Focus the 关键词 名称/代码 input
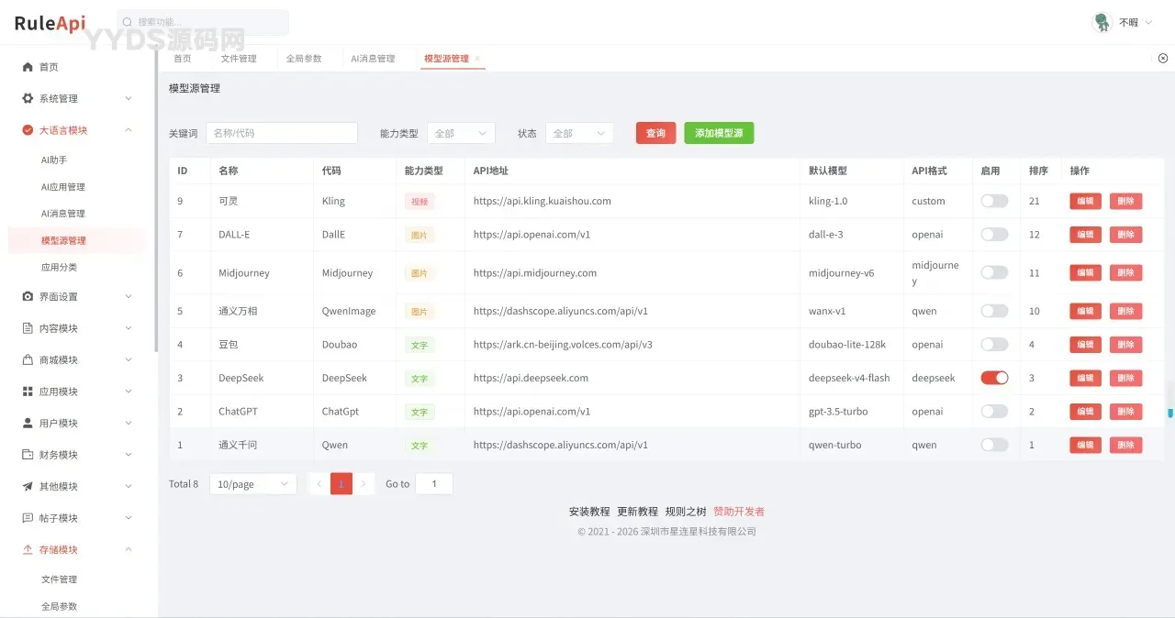Image resolution: width=1175 pixels, height=618 pixels. 282,133
